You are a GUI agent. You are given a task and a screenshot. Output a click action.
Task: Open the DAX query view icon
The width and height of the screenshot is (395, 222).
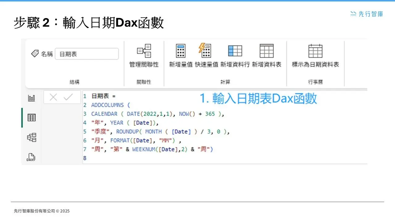(x=31, y=157)
